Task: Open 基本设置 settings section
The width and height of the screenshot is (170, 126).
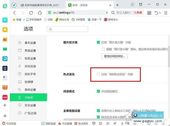Action: point(28,43)
